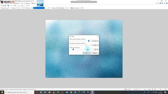Screen dimensions: 168x94
Task: Toggle the rulers toolbar icon
Action: click(x=29, y=5)
